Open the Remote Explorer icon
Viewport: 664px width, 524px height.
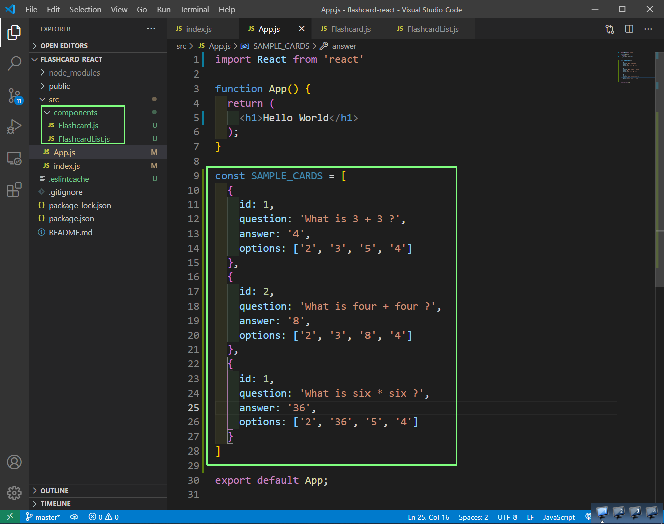14,159
